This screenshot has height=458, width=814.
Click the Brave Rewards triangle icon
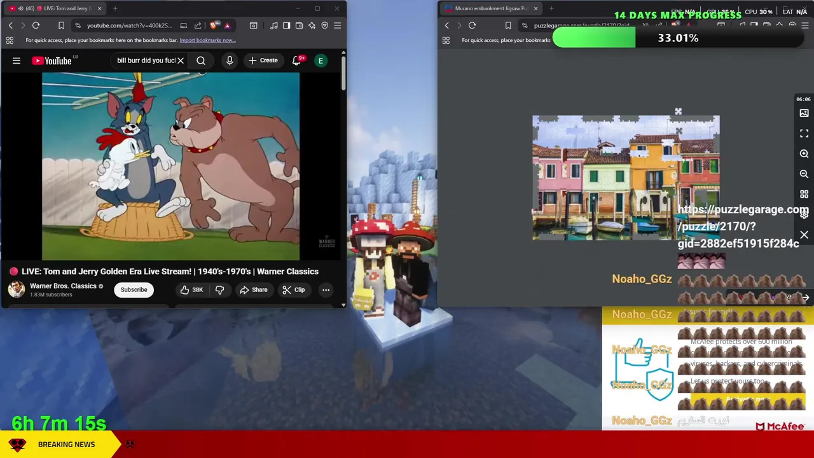(227, 25)
